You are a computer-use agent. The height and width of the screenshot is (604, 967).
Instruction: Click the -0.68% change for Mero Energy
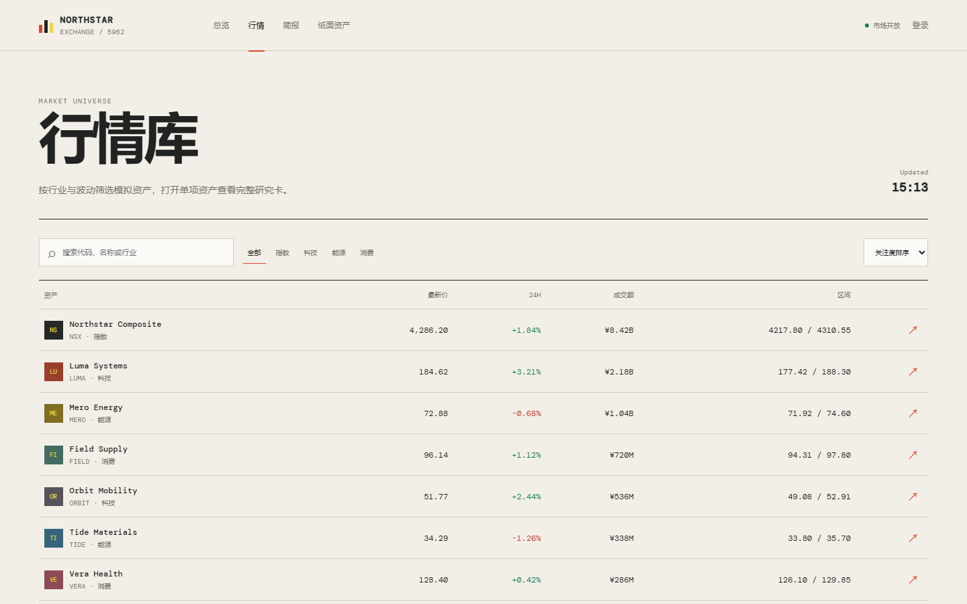pos(526,413)
